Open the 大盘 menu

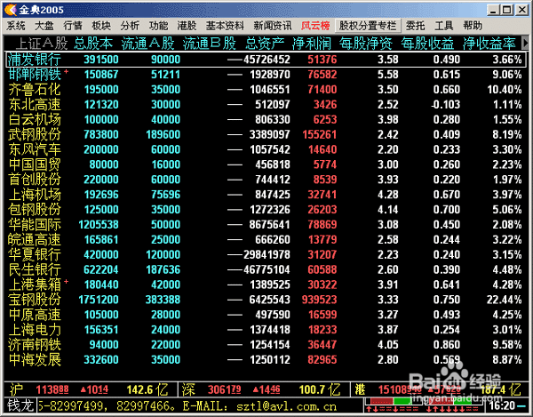tap(44, 26)
